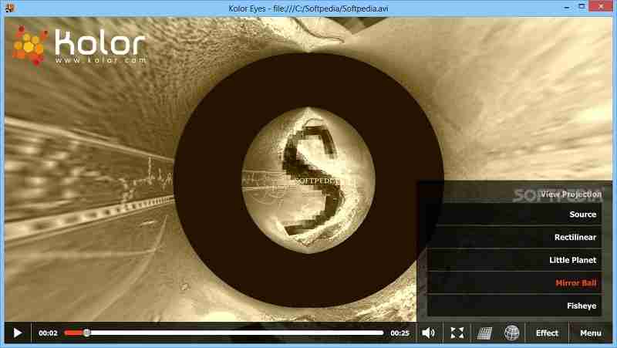Click the globe sphere icon
Viewport: 617px width, 348px height.
coord(511,333)
